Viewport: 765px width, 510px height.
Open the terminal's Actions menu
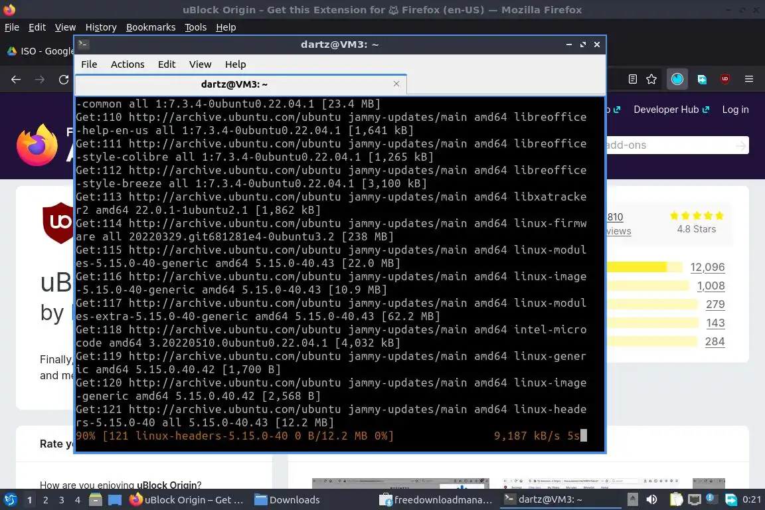[x=127, y=64]
